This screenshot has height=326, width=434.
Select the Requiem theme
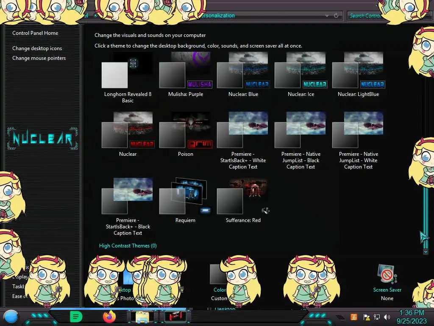click(186, 201)
